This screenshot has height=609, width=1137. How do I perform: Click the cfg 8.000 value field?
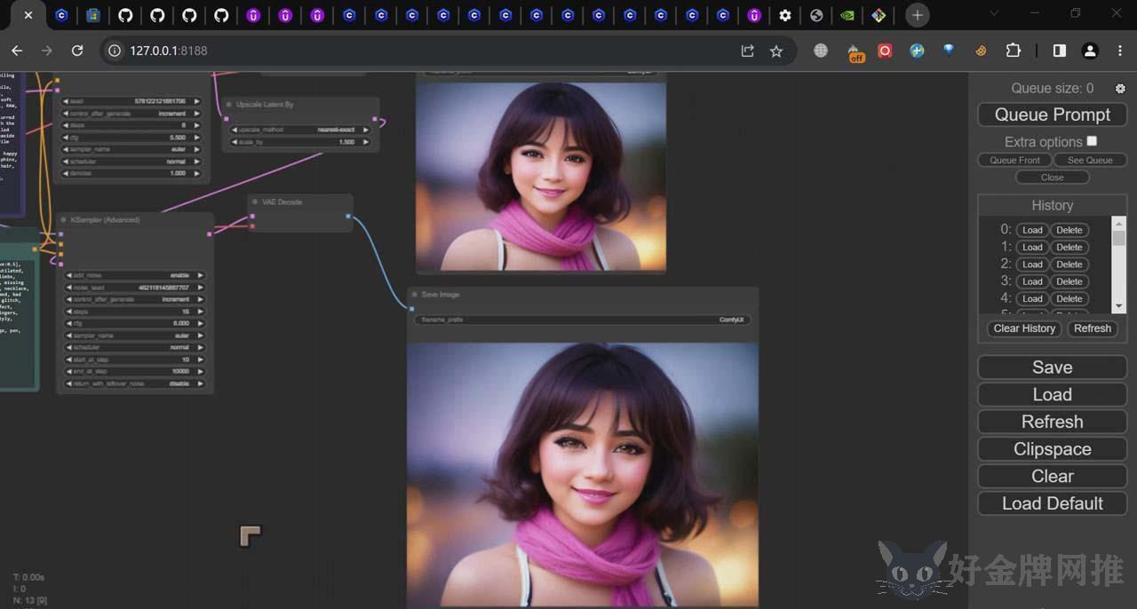pyautogui.click(x=133, y=323)
